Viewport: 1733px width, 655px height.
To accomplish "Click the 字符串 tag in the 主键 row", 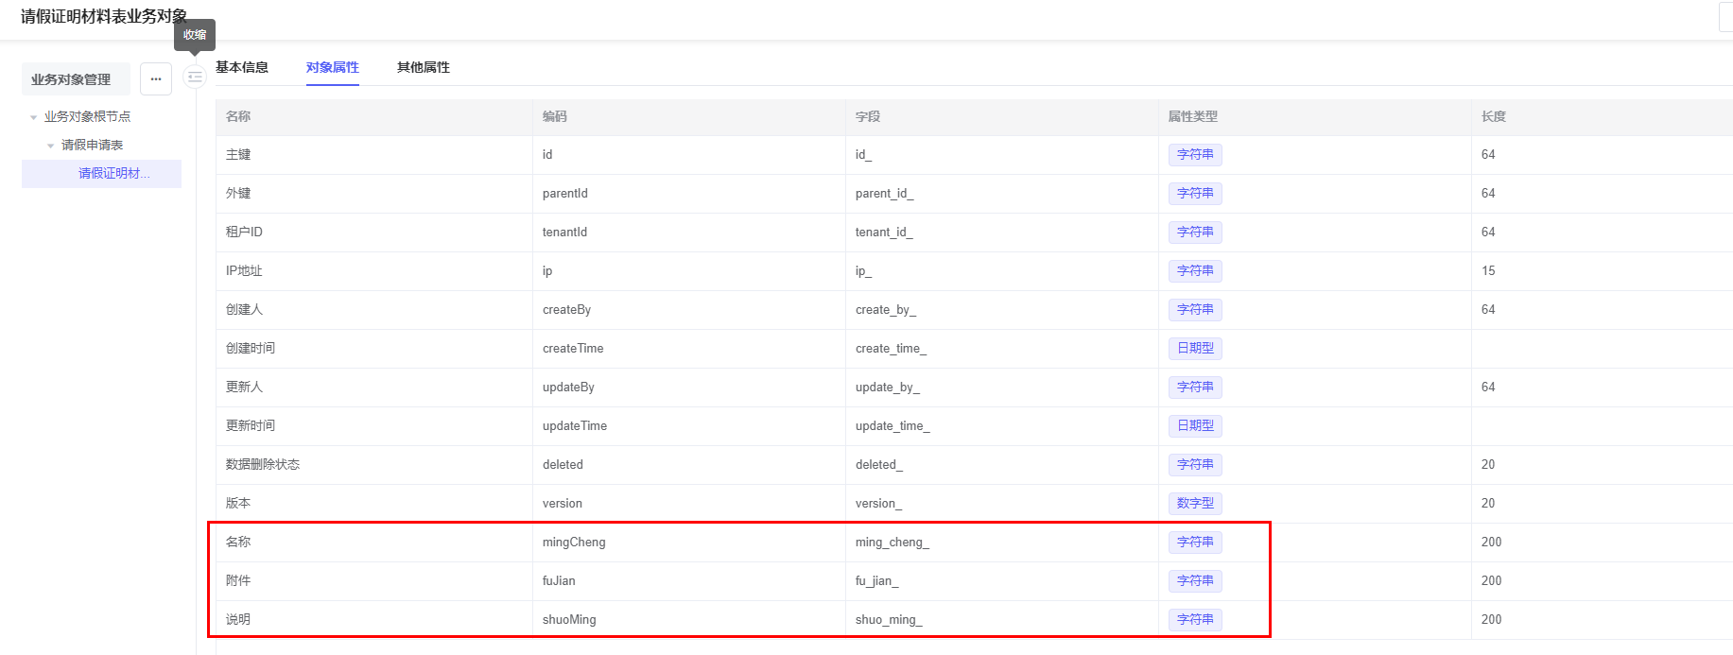I will [x=1195, y=155].
